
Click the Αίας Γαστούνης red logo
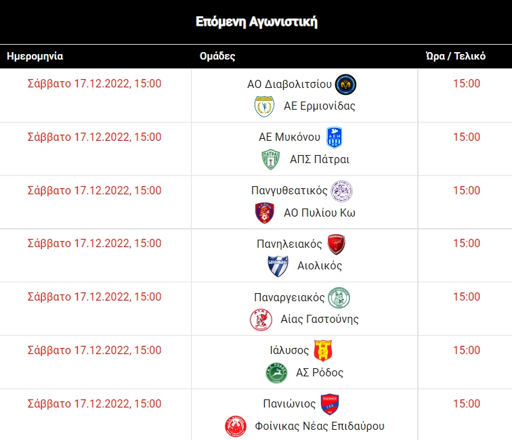click(x=261, y=320)
